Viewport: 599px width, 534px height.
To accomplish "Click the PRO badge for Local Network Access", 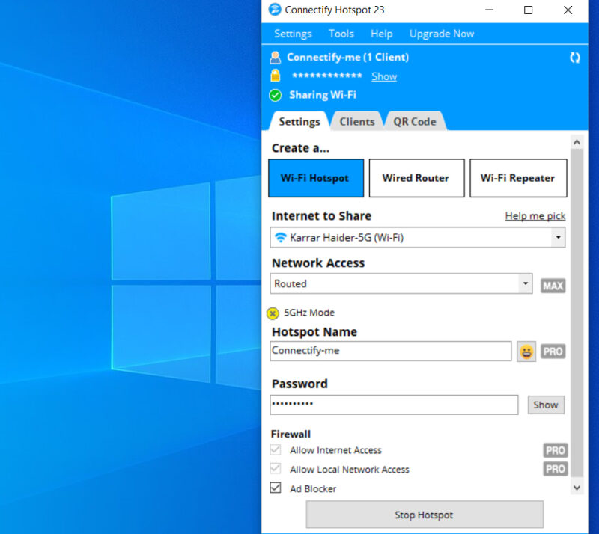I will (x=555, y=469).
